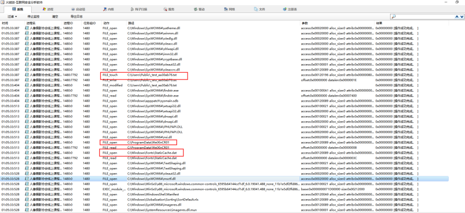This screenshot has width=465, height=213.
Task: Click 导出日志 export log button
Action: click(77, 17)
